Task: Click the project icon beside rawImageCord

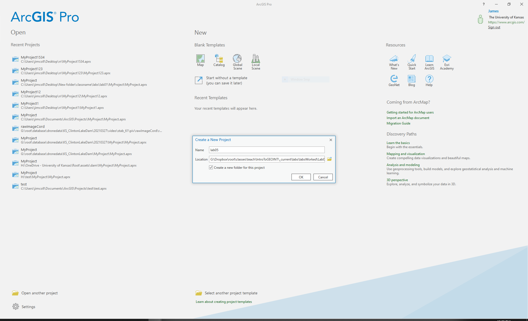Action: coord(15,128)
